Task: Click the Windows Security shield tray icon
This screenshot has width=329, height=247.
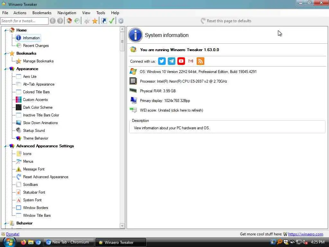Action: click(286, 242)
